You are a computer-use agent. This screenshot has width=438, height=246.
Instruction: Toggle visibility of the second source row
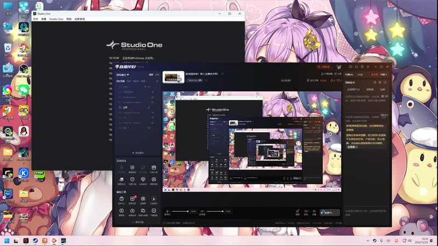point(153,92)
